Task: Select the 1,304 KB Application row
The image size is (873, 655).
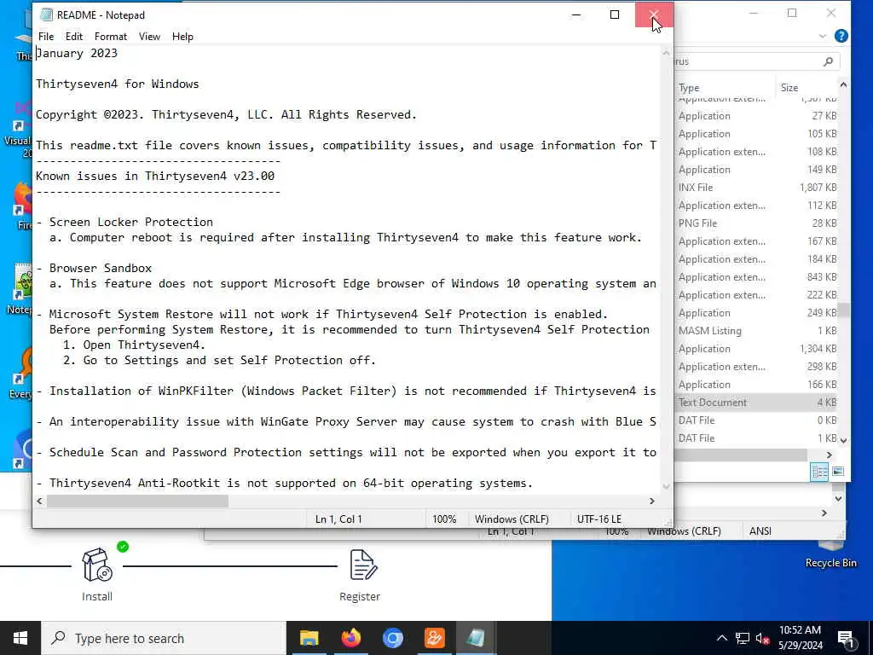Action: pos(756,348)
